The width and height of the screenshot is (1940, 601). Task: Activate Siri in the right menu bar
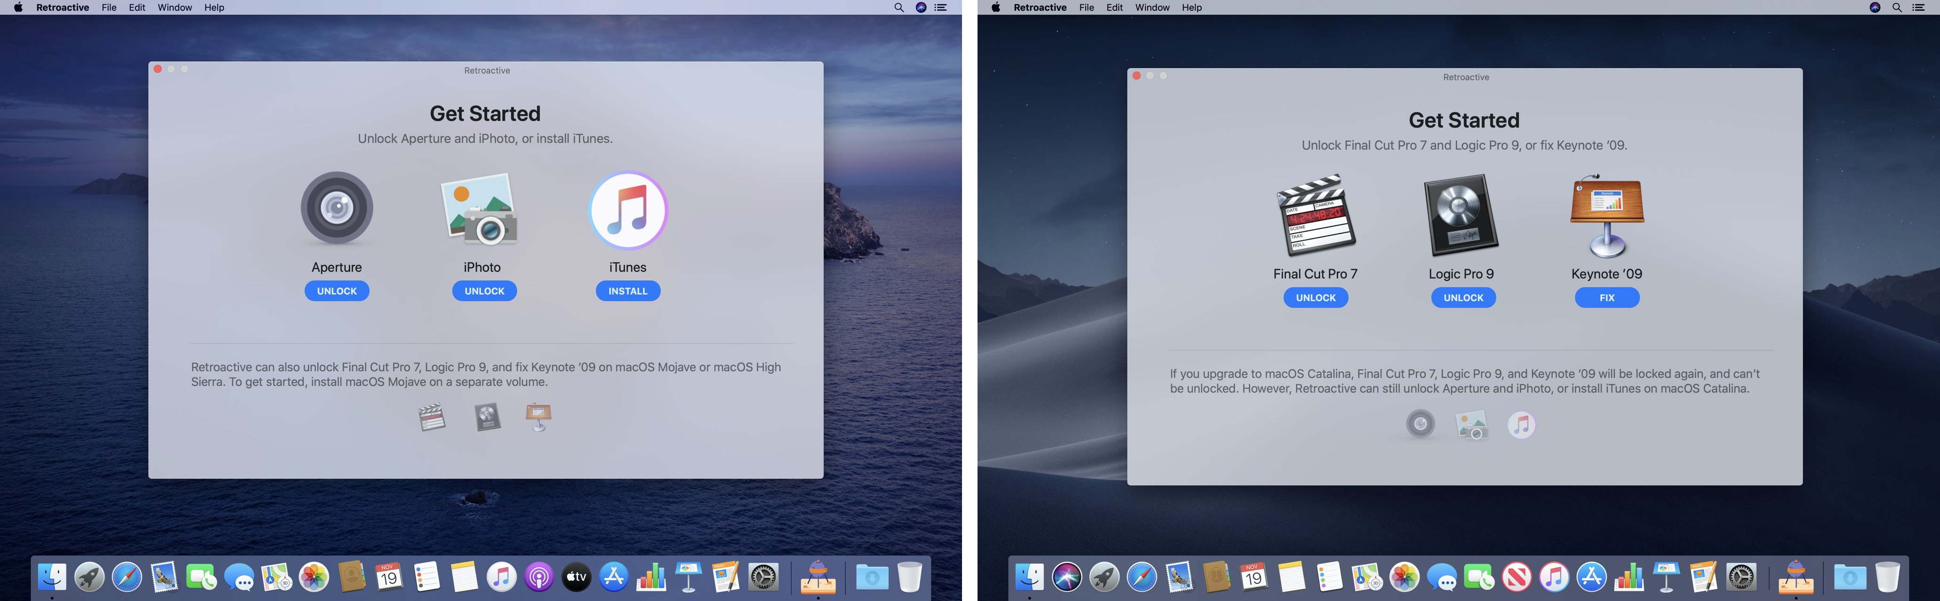(1875, 8)
